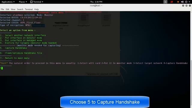192x108 pixels.
Task: Click the text '5. Capture Handshake'
Action: click(x=13, y=48)
